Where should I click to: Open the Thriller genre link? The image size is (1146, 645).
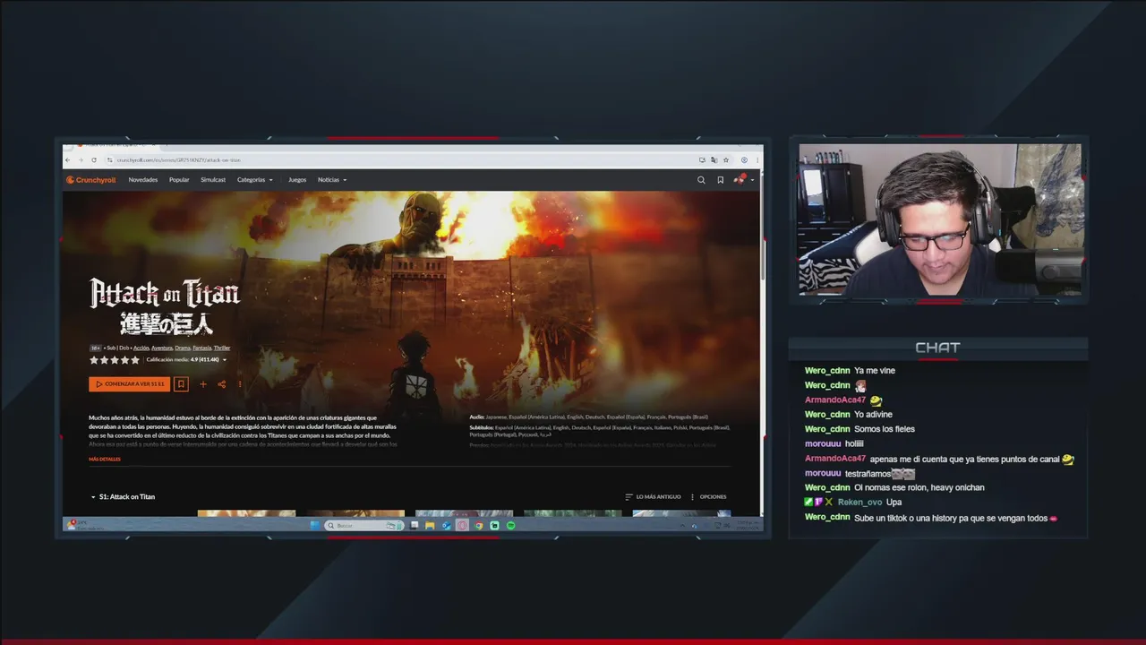pyautogui.click(x=222, y=348)
